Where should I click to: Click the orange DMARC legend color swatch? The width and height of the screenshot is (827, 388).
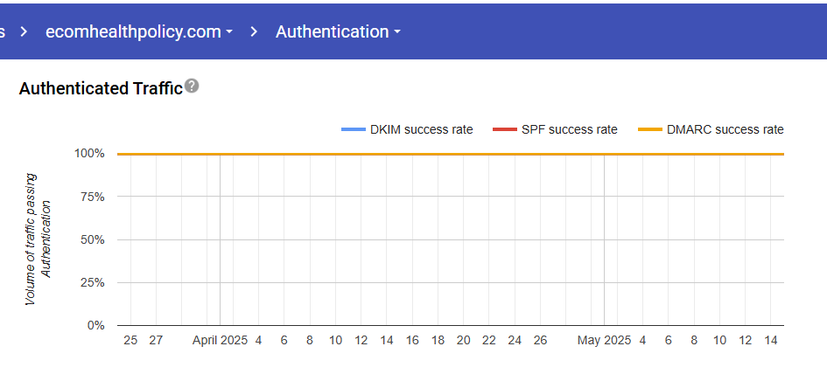(x=649, y=130)
